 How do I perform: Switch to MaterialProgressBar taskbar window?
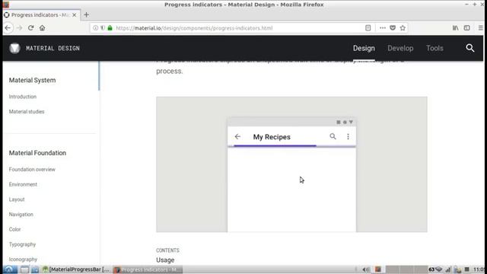pos(76,269)
